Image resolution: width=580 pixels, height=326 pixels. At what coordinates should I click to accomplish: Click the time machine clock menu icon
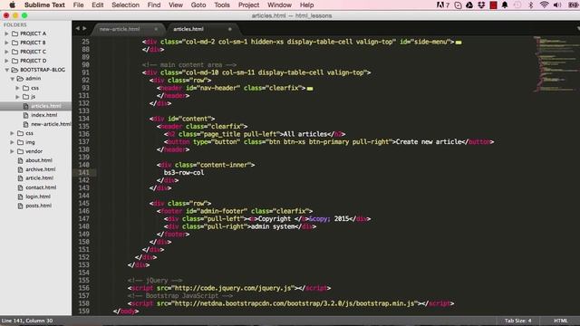[x=517, y=5]
